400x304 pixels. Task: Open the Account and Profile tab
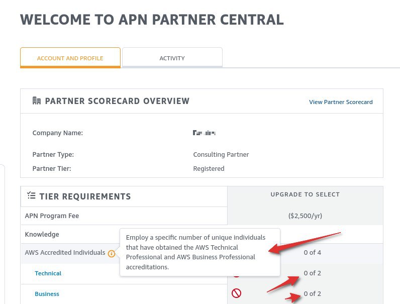click(x=70, y=58)
